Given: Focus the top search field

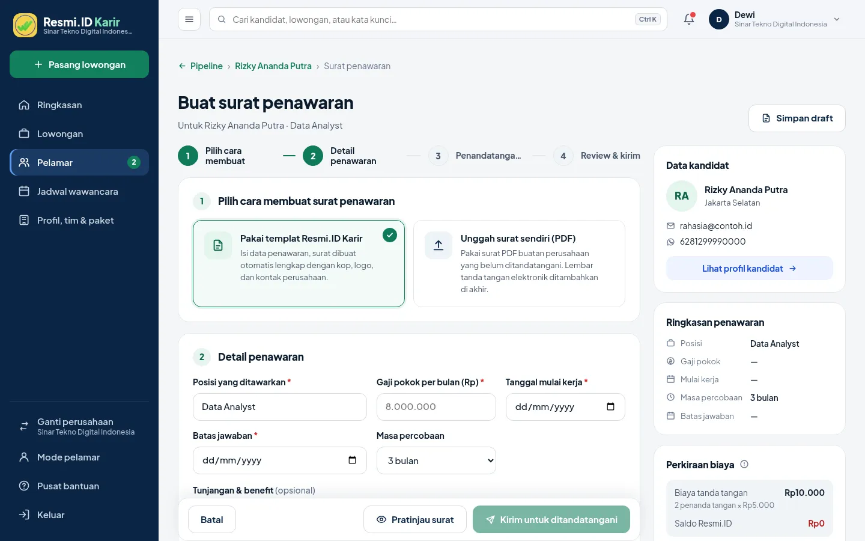Looking at the screenshot, I should (438, 19).
